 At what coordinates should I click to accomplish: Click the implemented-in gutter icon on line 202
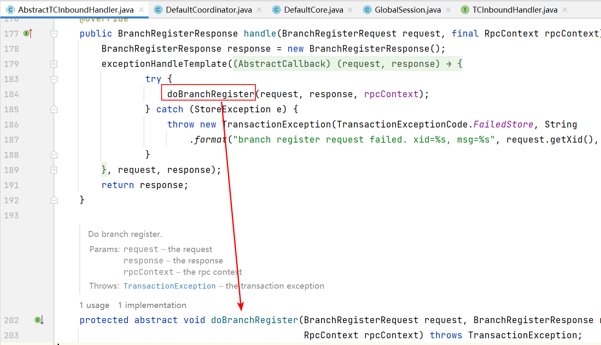pyautogui.click(x=39, y=320)
